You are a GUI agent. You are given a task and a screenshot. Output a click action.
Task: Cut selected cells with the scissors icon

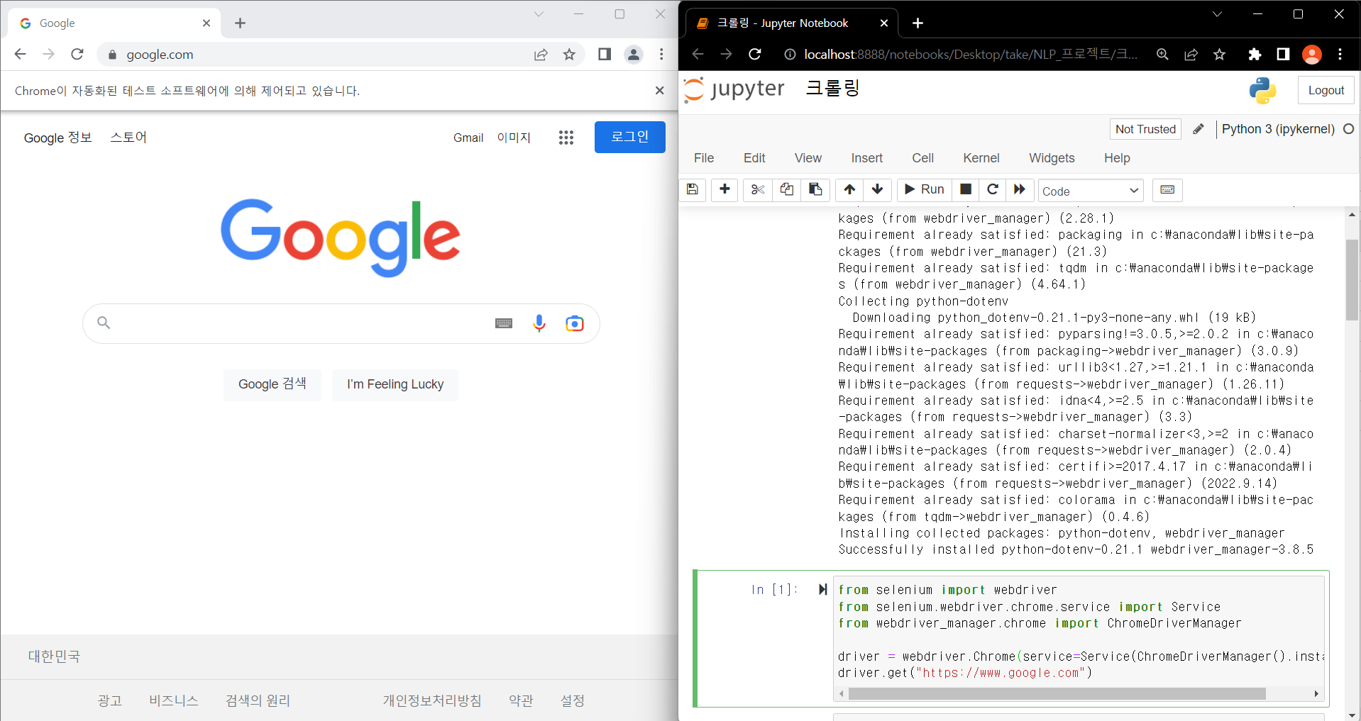coord(757,190)
